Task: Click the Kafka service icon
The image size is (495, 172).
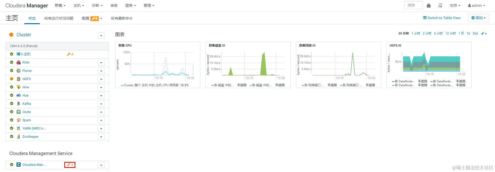Action: 19,104
